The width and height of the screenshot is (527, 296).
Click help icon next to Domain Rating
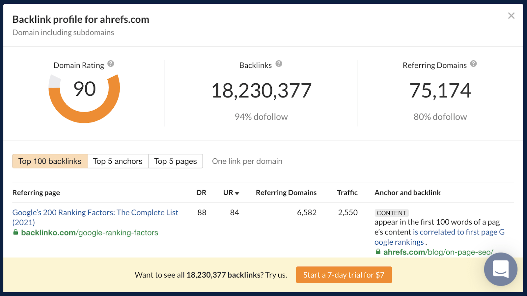point(111,64)
